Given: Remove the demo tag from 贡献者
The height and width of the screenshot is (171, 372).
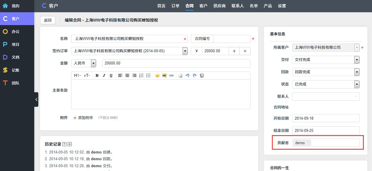Looking at the screenshot, I should pyautogui.click(x=308, y=143).
